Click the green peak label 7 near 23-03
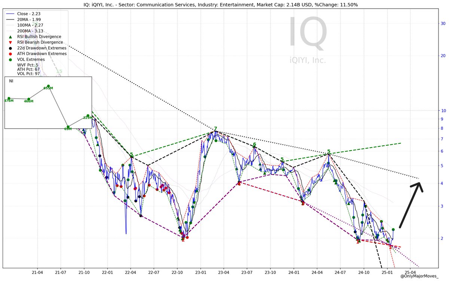Screen dimensions: 449x281 click(216, 129)
